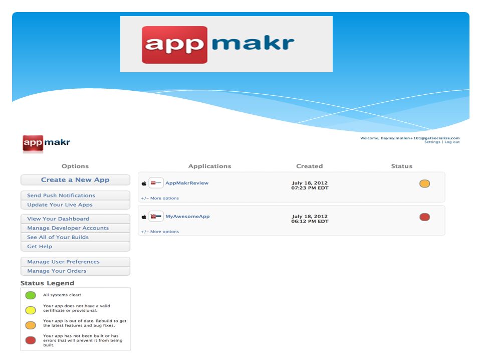Click the hayley.mullen welcome email text
This screenshot has width=481, height=361.
click(420, 138)
